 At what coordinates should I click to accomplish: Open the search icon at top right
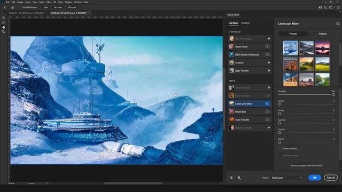(x=325, y=7)
